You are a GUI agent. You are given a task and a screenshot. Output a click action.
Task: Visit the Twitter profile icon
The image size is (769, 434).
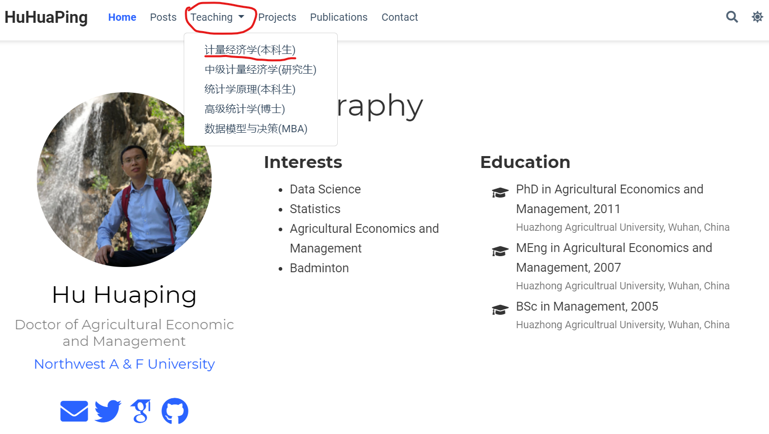click(108, 411)
